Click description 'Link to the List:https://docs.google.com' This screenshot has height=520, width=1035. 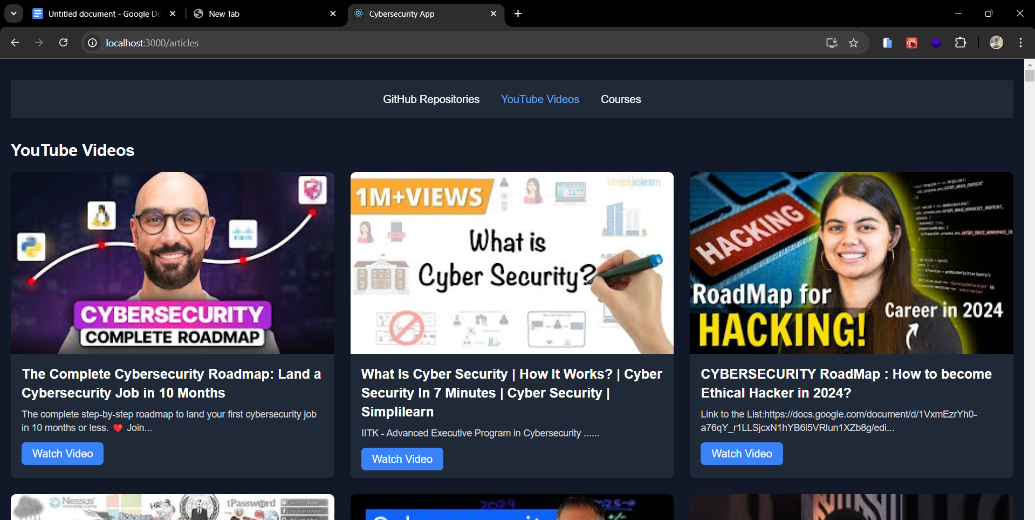(x=839, y=421)
